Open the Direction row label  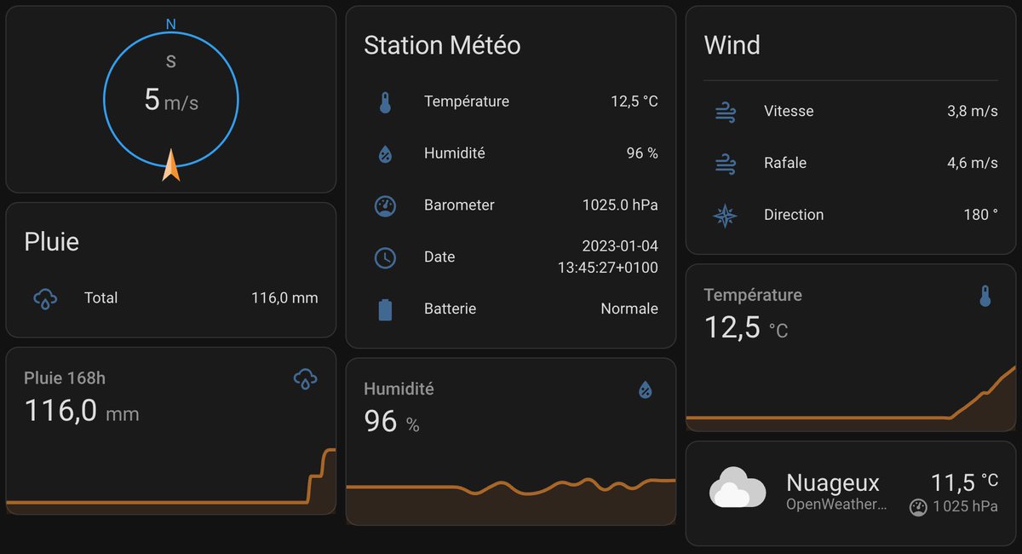[x=794, y=216]
